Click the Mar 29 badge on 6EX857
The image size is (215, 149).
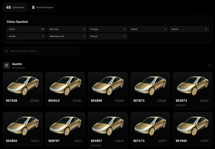click(120, 141)
